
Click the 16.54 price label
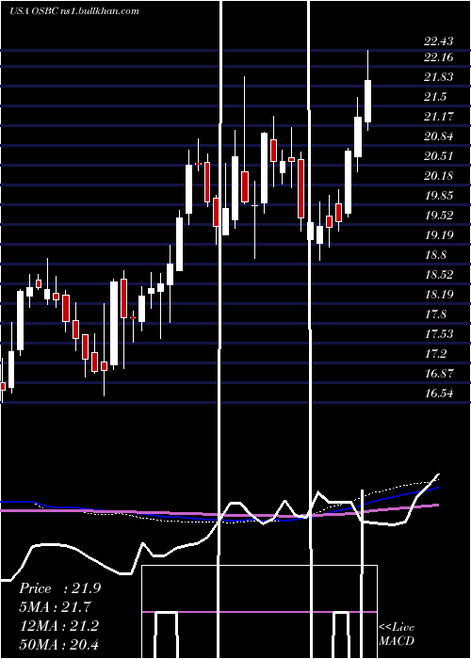coord(439,393)
